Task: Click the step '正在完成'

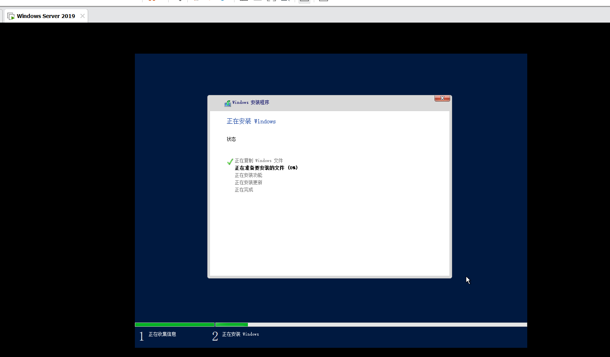Action: (x=244, y=190)
